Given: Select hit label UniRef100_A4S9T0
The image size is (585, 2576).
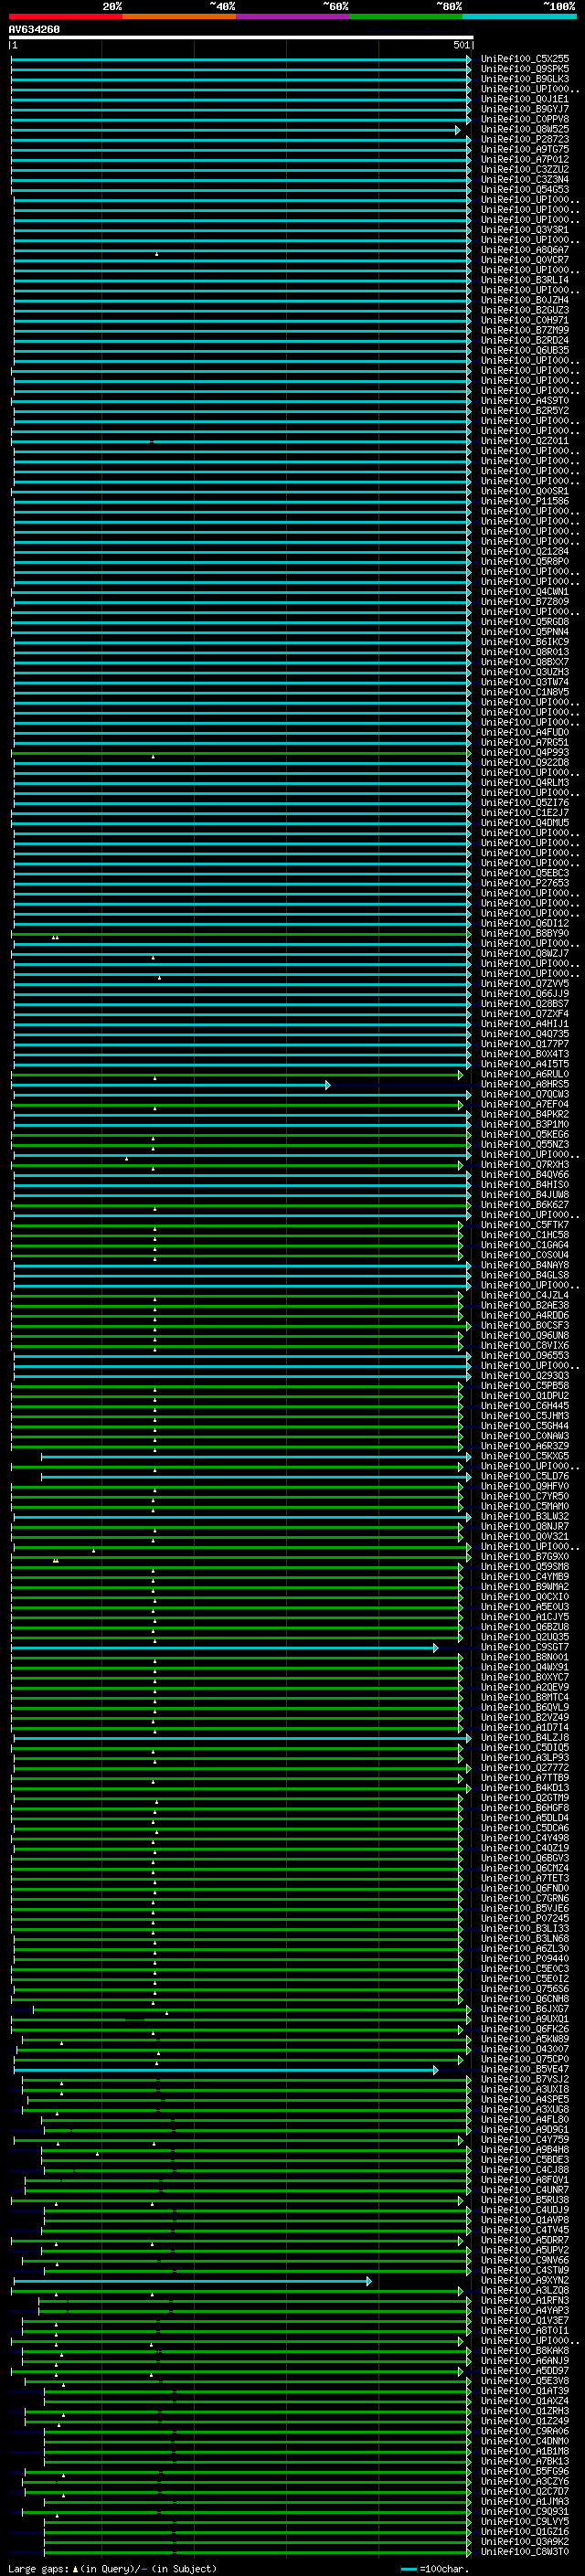Looking at the screenshot, I should click(525, 401).
